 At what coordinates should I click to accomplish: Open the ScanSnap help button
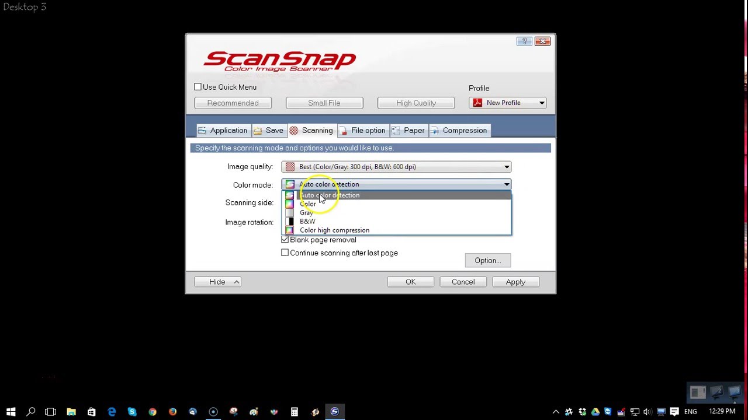tap(524, 41)
